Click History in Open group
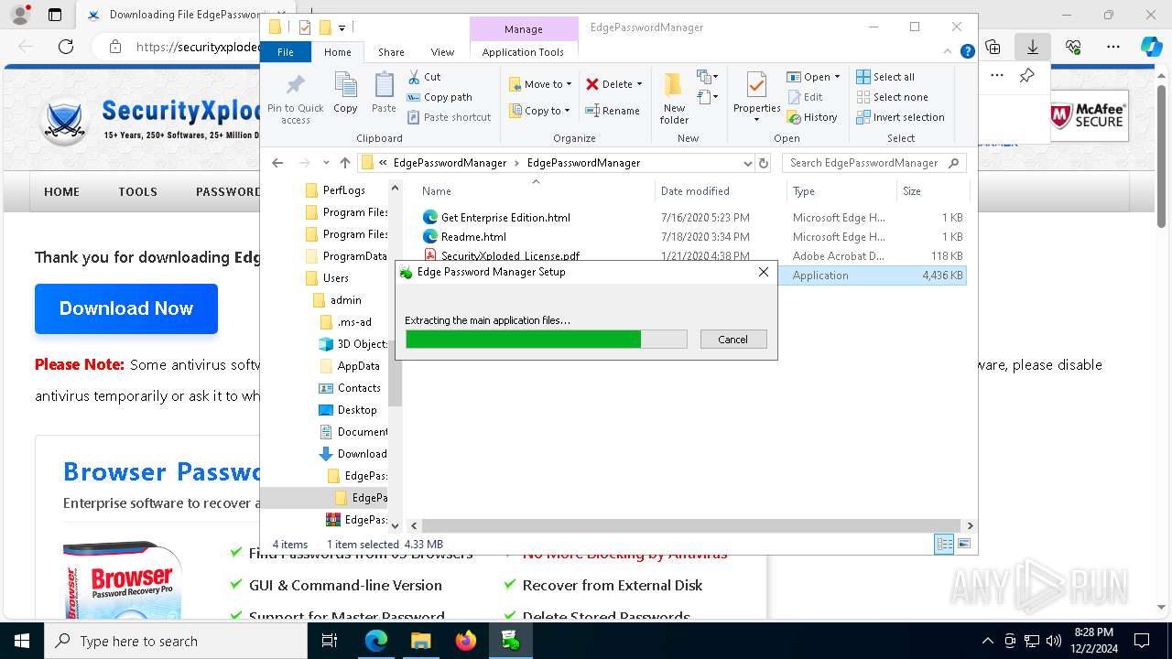The width and height of the screenshot is (1172, 659). [811, 117]
